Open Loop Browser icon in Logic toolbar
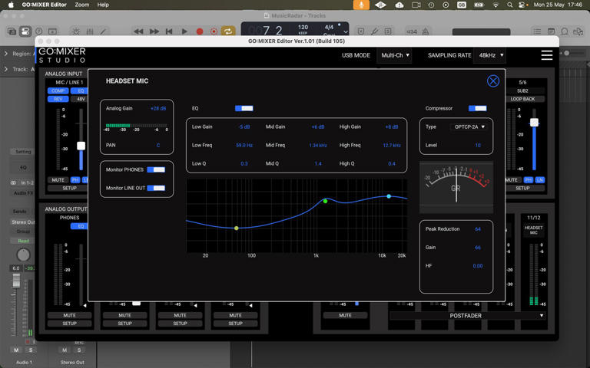The height and width of the screenshot is (368, 590). pos(565,31)
